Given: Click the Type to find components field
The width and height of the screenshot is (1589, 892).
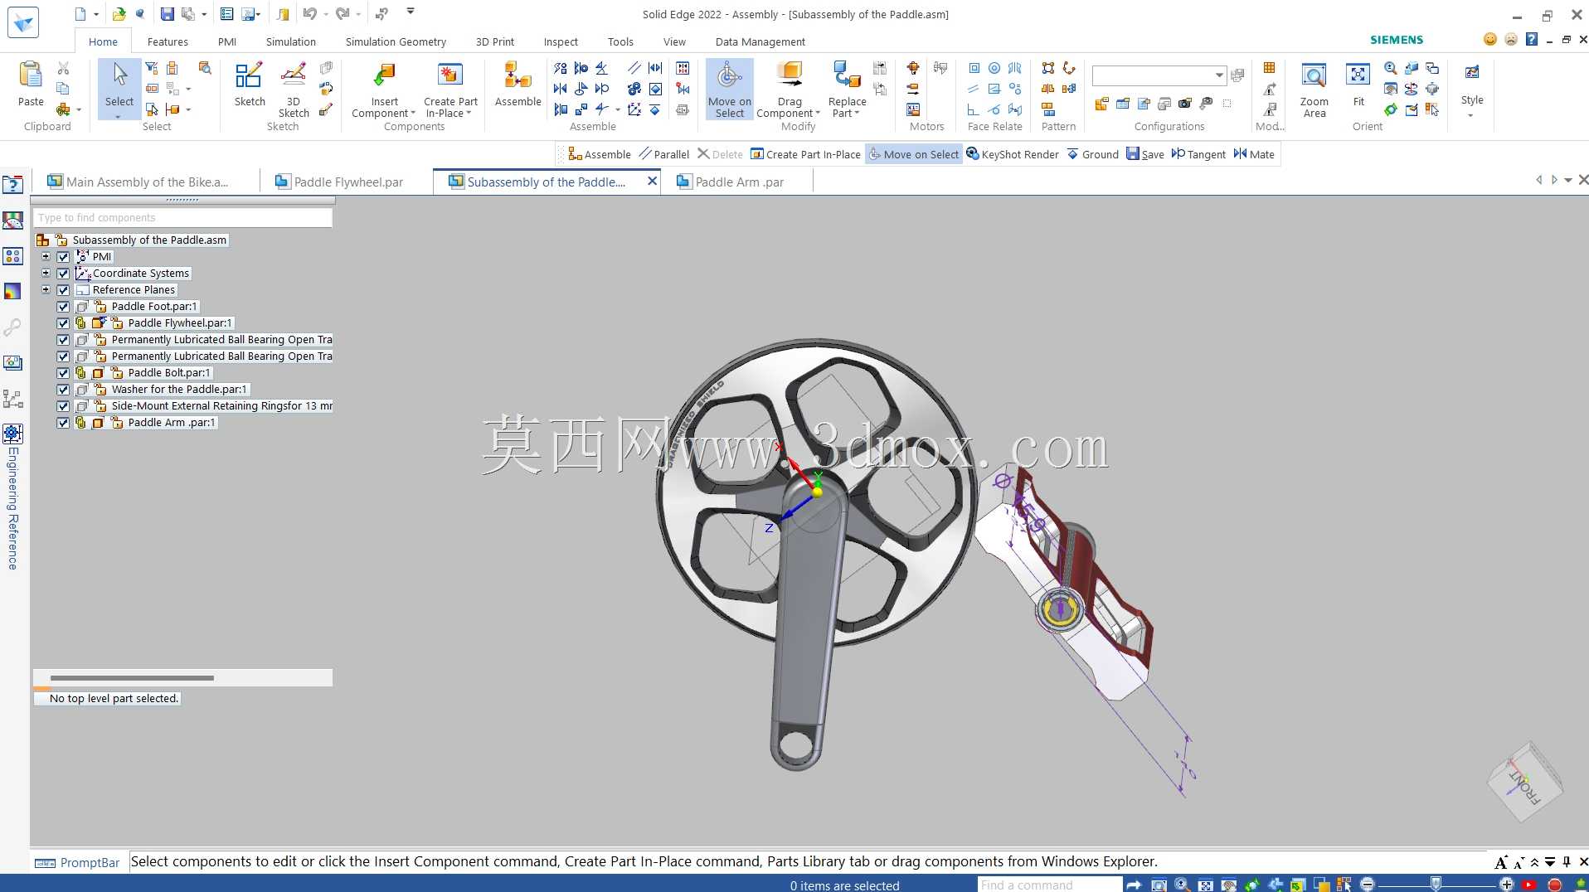Looking at the screenshot, I should [183, 218].
